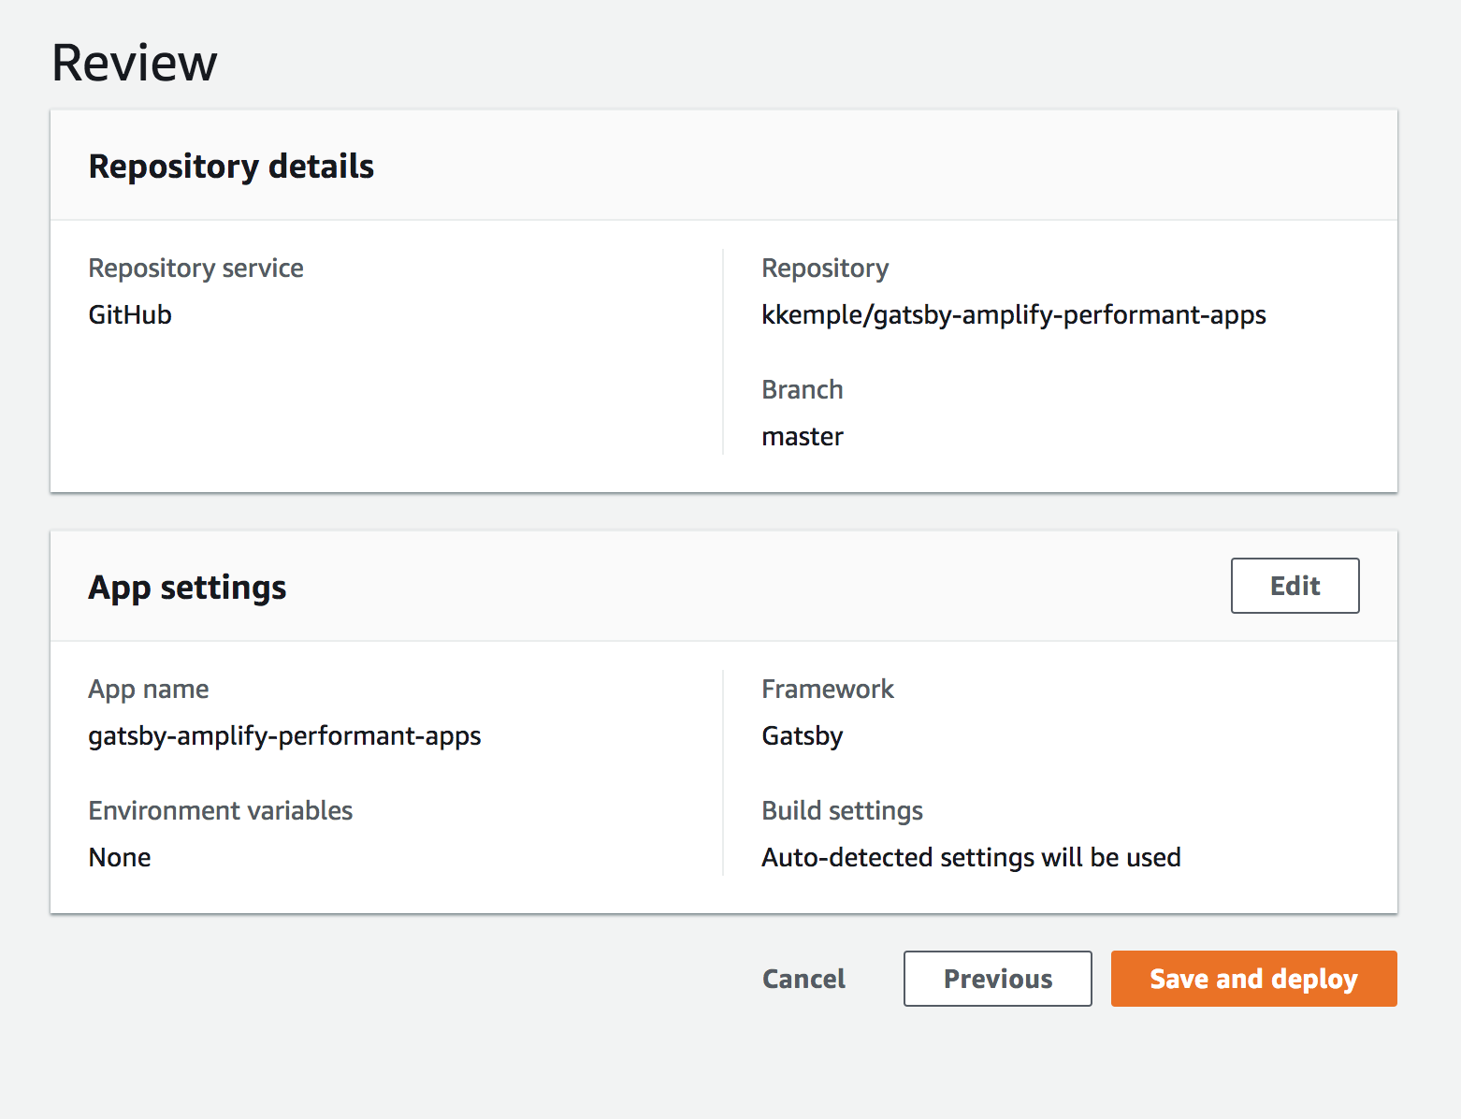1461x1119 pixels.
Task: Go back with the Previous button
Action: (997, 979)
